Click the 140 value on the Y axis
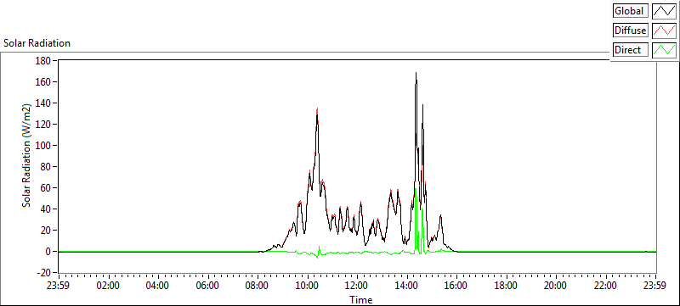This screenshot has height=306, width=680. 44,103
